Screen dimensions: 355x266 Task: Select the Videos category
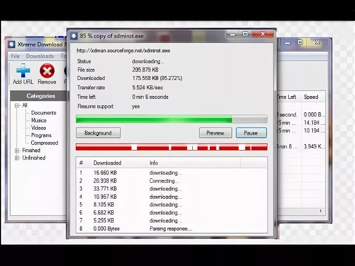point(38,128)
